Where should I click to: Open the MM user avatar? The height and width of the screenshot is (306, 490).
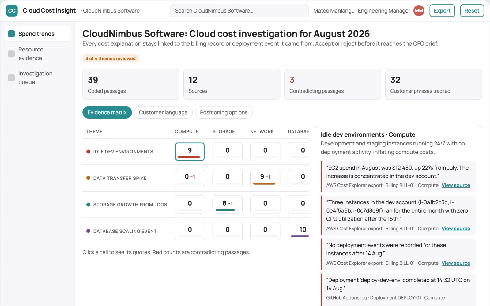[419, 11]
